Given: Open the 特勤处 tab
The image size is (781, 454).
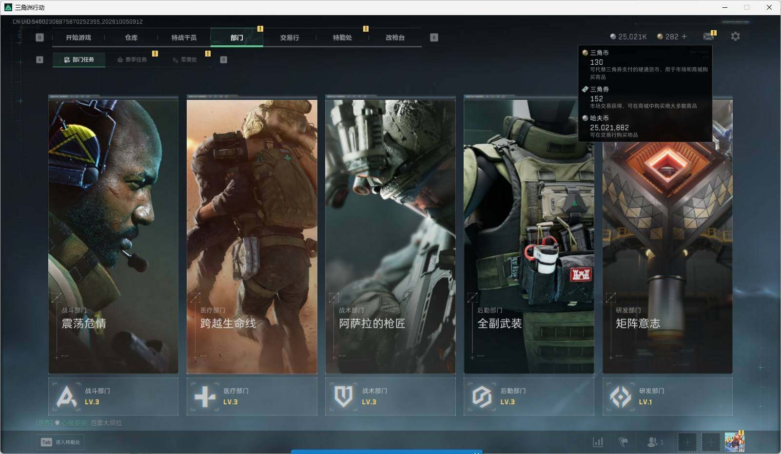Looking at the screenshot, I should [x=342, y=38].
